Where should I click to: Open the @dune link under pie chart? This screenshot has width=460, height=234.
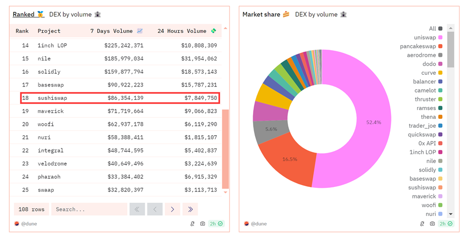tap(258, 224)
